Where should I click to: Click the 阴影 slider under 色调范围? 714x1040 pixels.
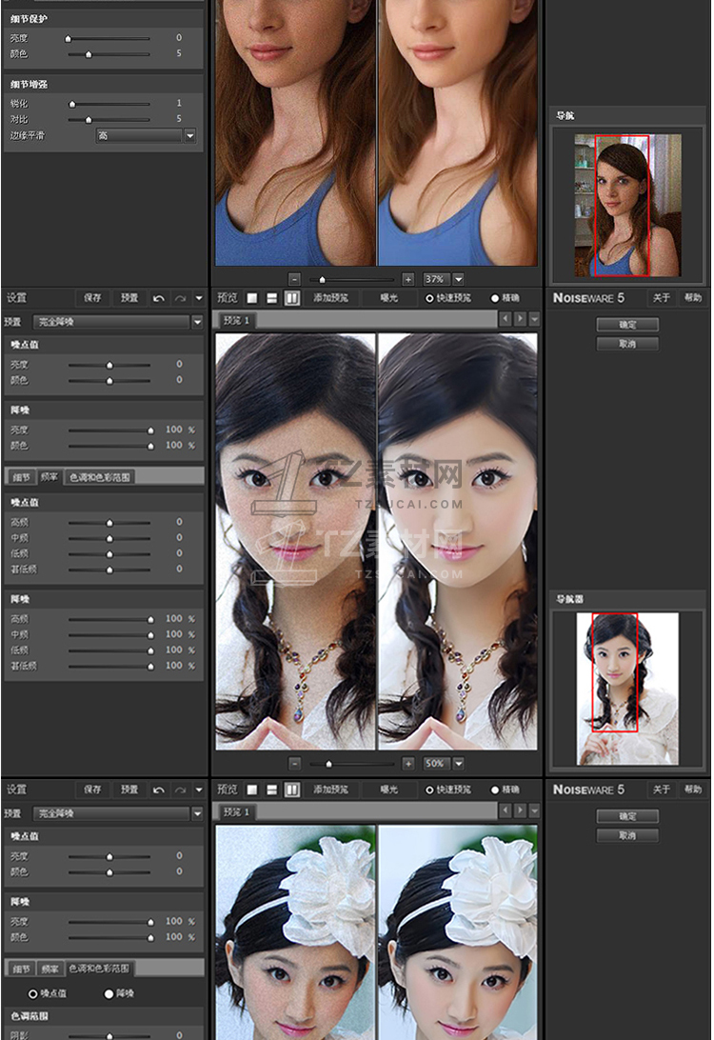109,1035
